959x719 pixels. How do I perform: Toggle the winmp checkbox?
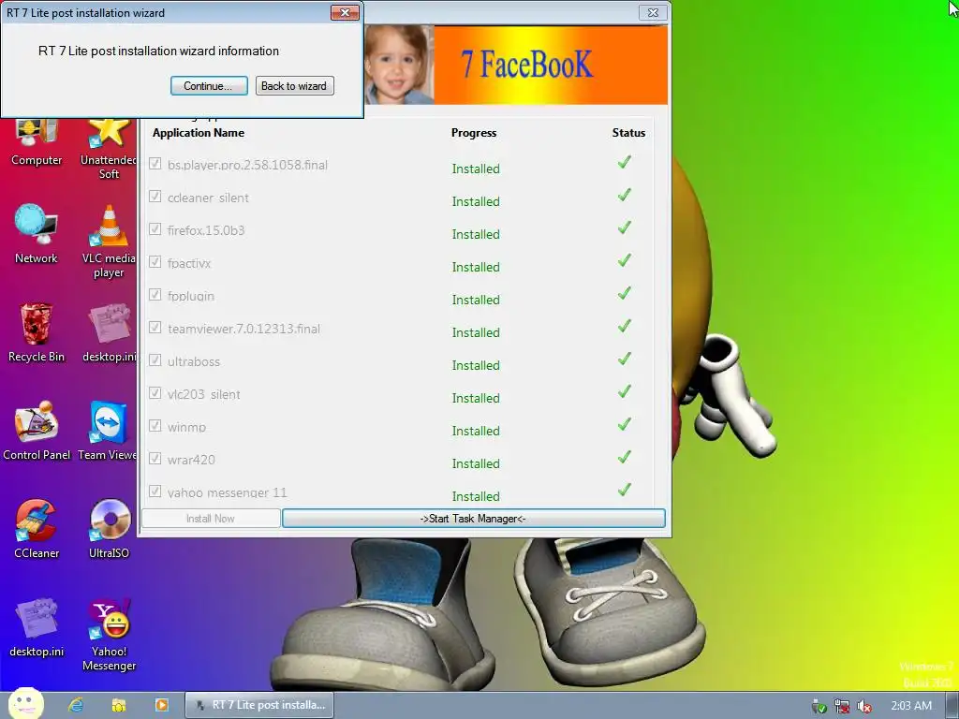(155, 426)
